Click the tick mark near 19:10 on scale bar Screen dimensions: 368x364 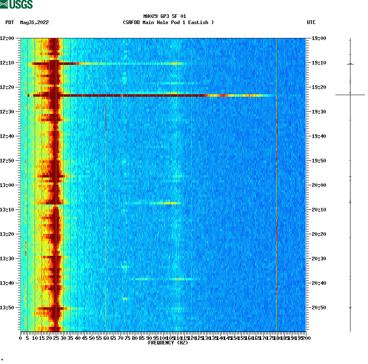(350, 64)
